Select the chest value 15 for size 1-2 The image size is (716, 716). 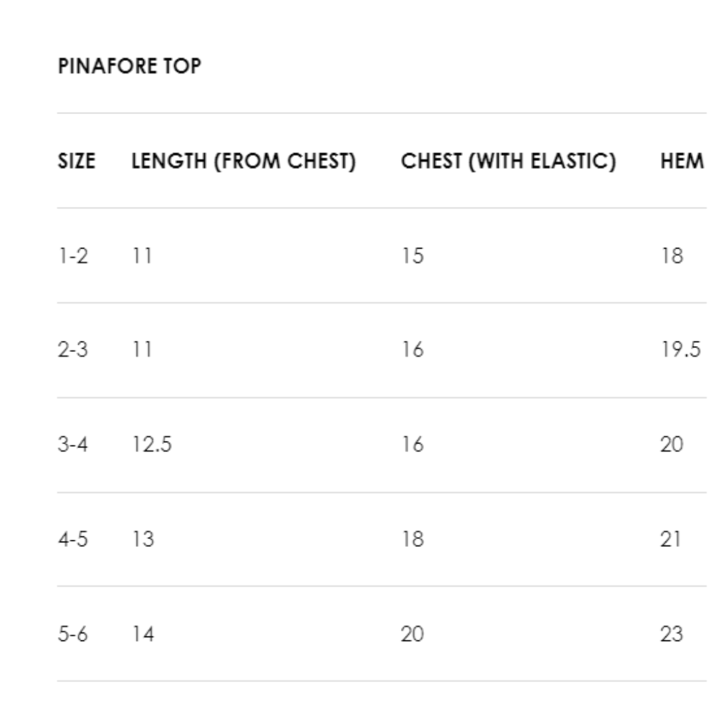412,256
